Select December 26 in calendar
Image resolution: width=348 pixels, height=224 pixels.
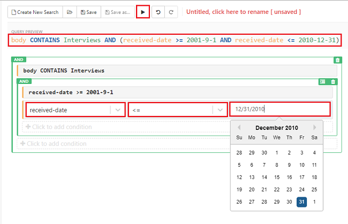tap(239, 202)
